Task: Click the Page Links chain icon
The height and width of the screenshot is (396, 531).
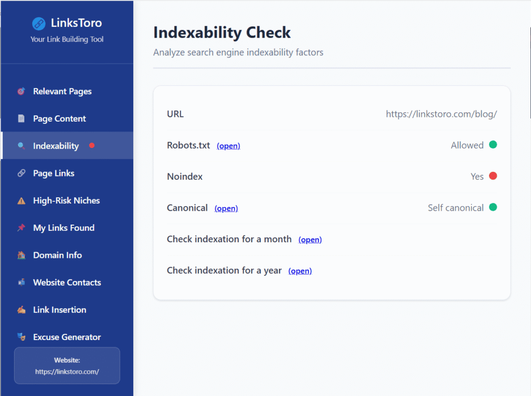Action: (21, 173)
